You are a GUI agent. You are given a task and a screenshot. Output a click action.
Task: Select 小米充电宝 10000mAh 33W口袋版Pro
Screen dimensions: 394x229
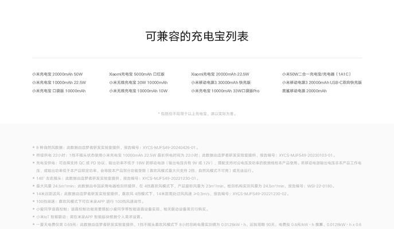[x=225, y=91]
